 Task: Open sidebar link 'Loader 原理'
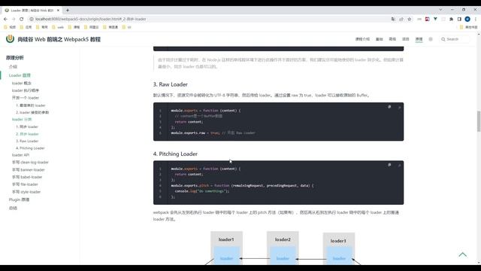coord(20,75)
